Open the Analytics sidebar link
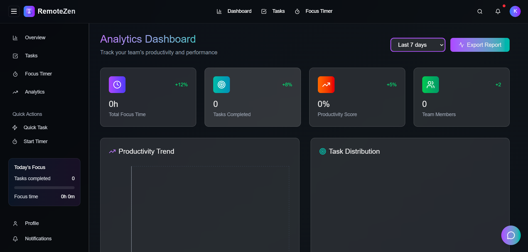Screen dimensions: 528x252 [x=35, y=92]
